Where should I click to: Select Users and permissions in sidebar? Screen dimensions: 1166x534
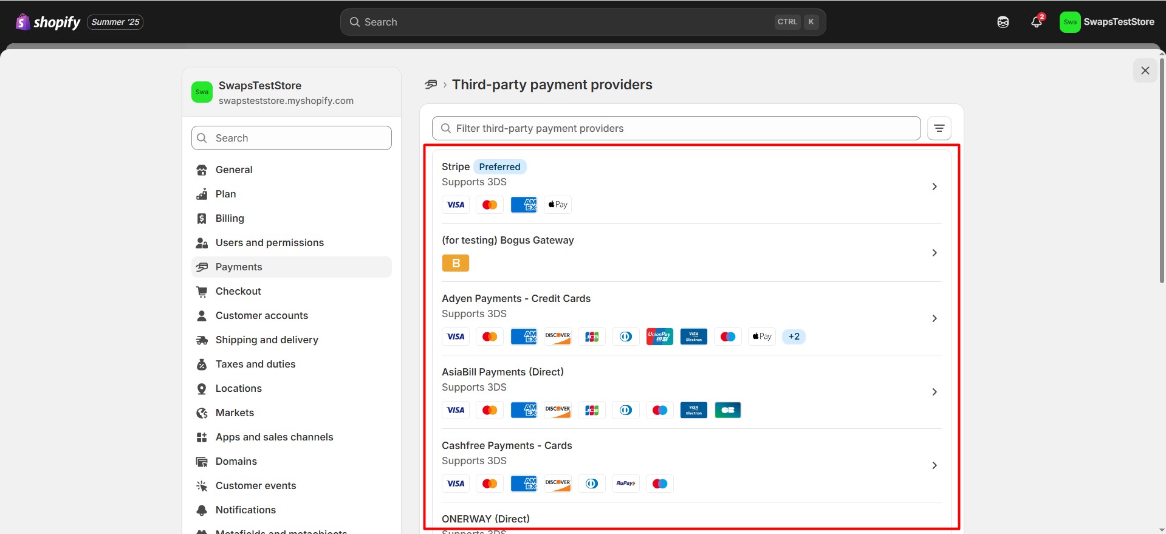pyautogui.click(x=269, y=242)
